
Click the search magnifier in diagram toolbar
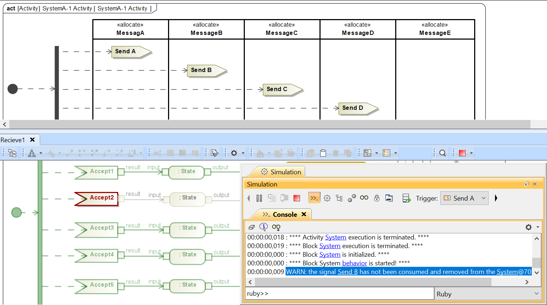[442, 153]
